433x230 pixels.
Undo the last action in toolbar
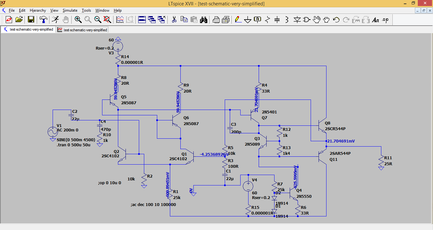336,20
